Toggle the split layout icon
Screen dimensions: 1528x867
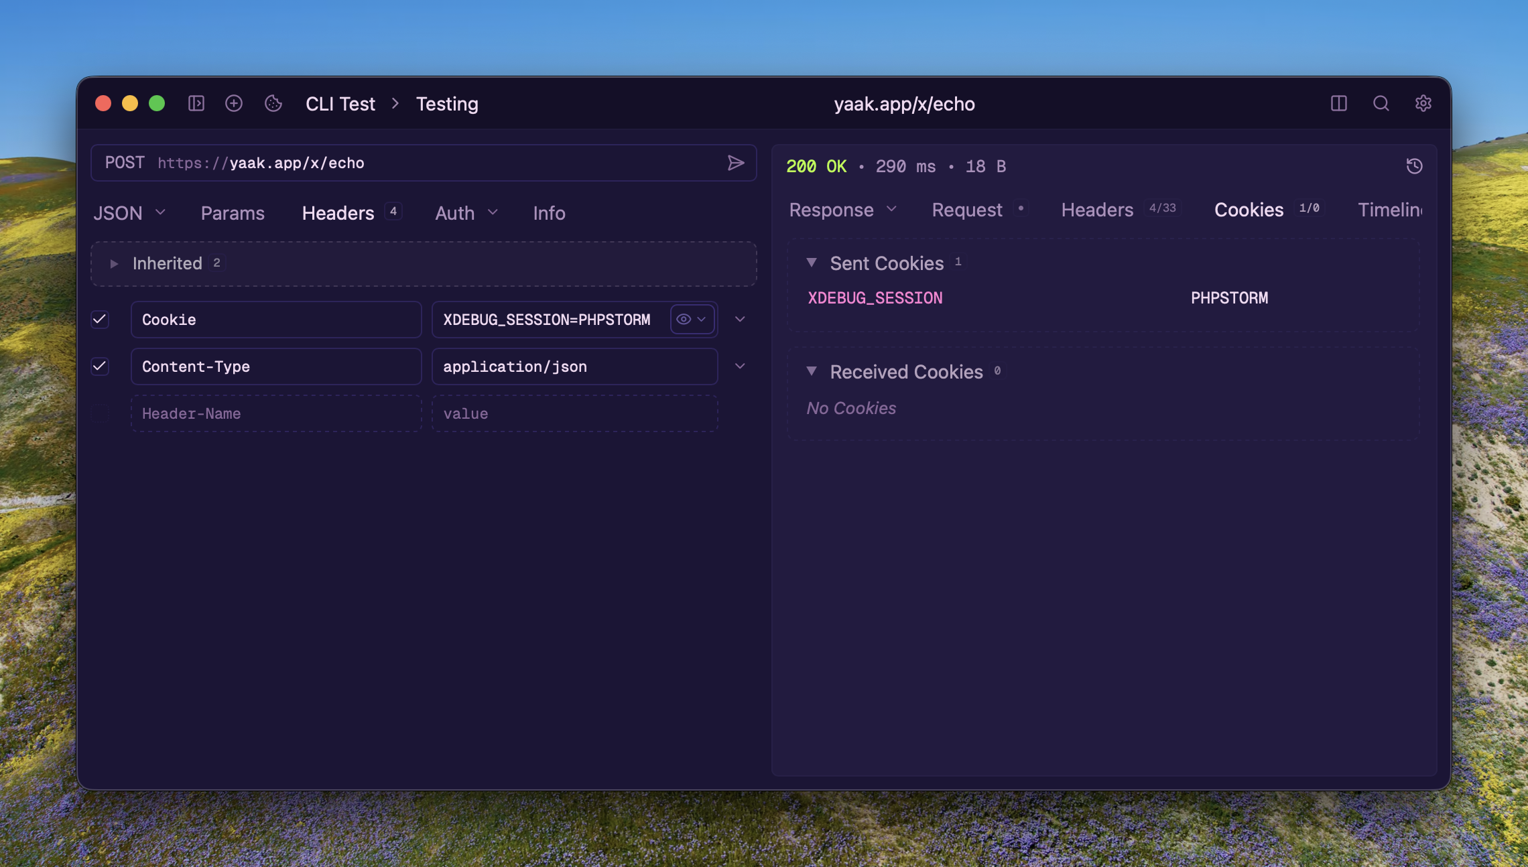[1339, 103]
